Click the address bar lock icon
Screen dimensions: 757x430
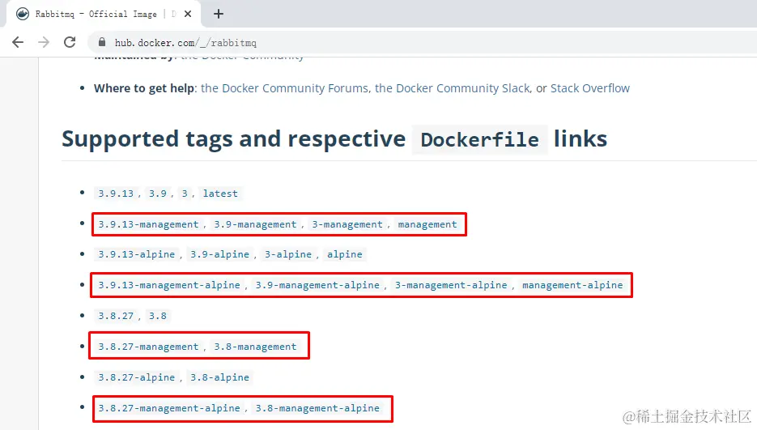[x=102, y=42]
